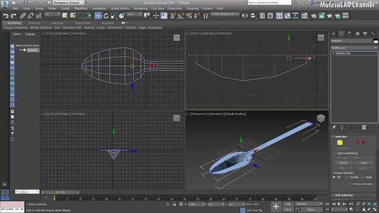Open the Utilities wrench panel tab
Image resolution: width=379 pixels, height=213 pixels.
point(373,34)
